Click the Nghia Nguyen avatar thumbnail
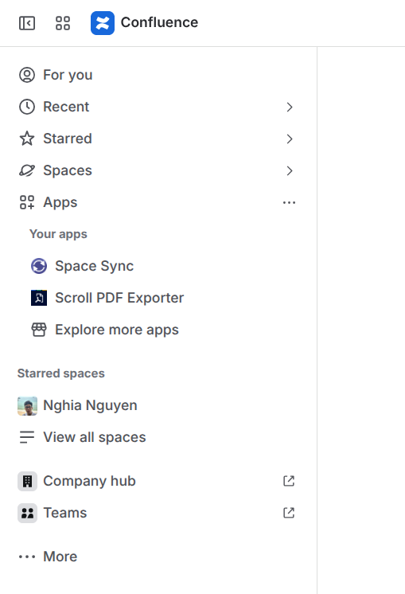The height and width of the screenshot is (594, 405). tap(27, 406)
